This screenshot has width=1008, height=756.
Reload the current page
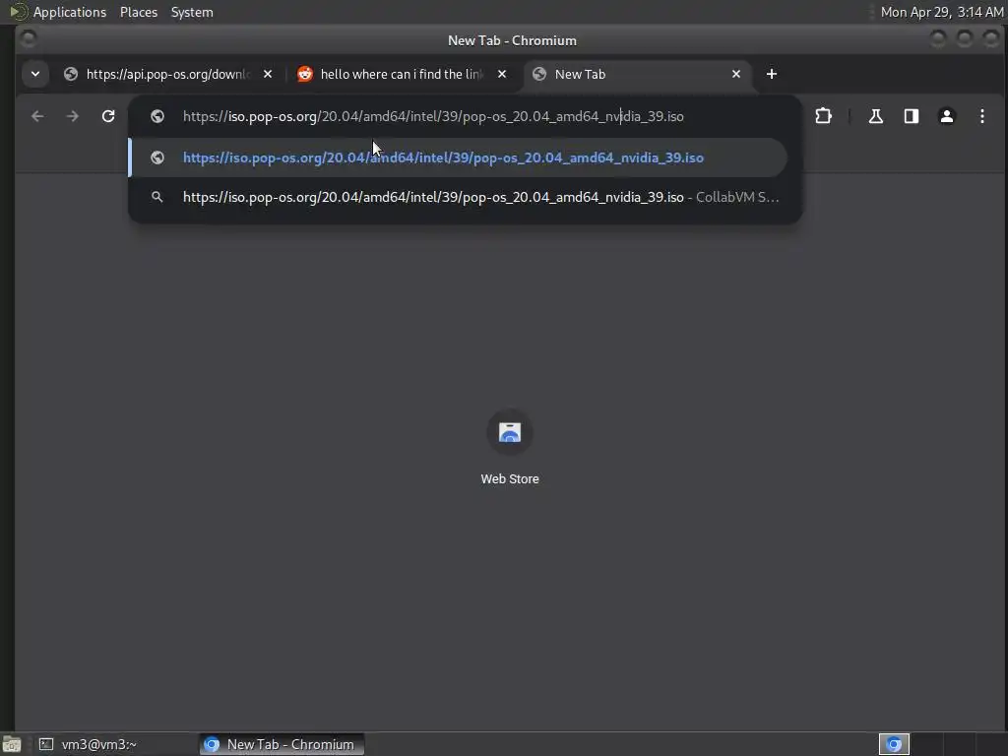(108, 116)
